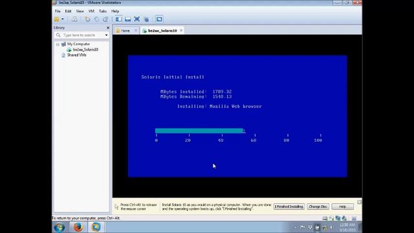The width and height of the screenshot is (414, 233).
Task: Click the Change Disc button
Action: click(318, 206)
